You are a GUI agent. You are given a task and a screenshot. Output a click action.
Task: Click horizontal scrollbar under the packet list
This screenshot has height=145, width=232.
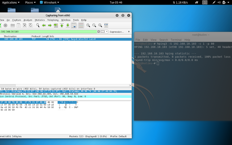point(8,86)
